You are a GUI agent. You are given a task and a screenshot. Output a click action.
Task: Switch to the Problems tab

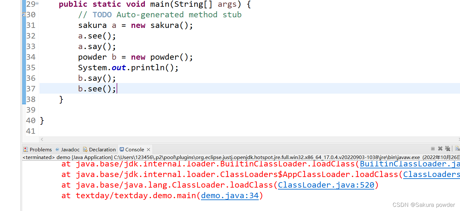click(40, 149)
